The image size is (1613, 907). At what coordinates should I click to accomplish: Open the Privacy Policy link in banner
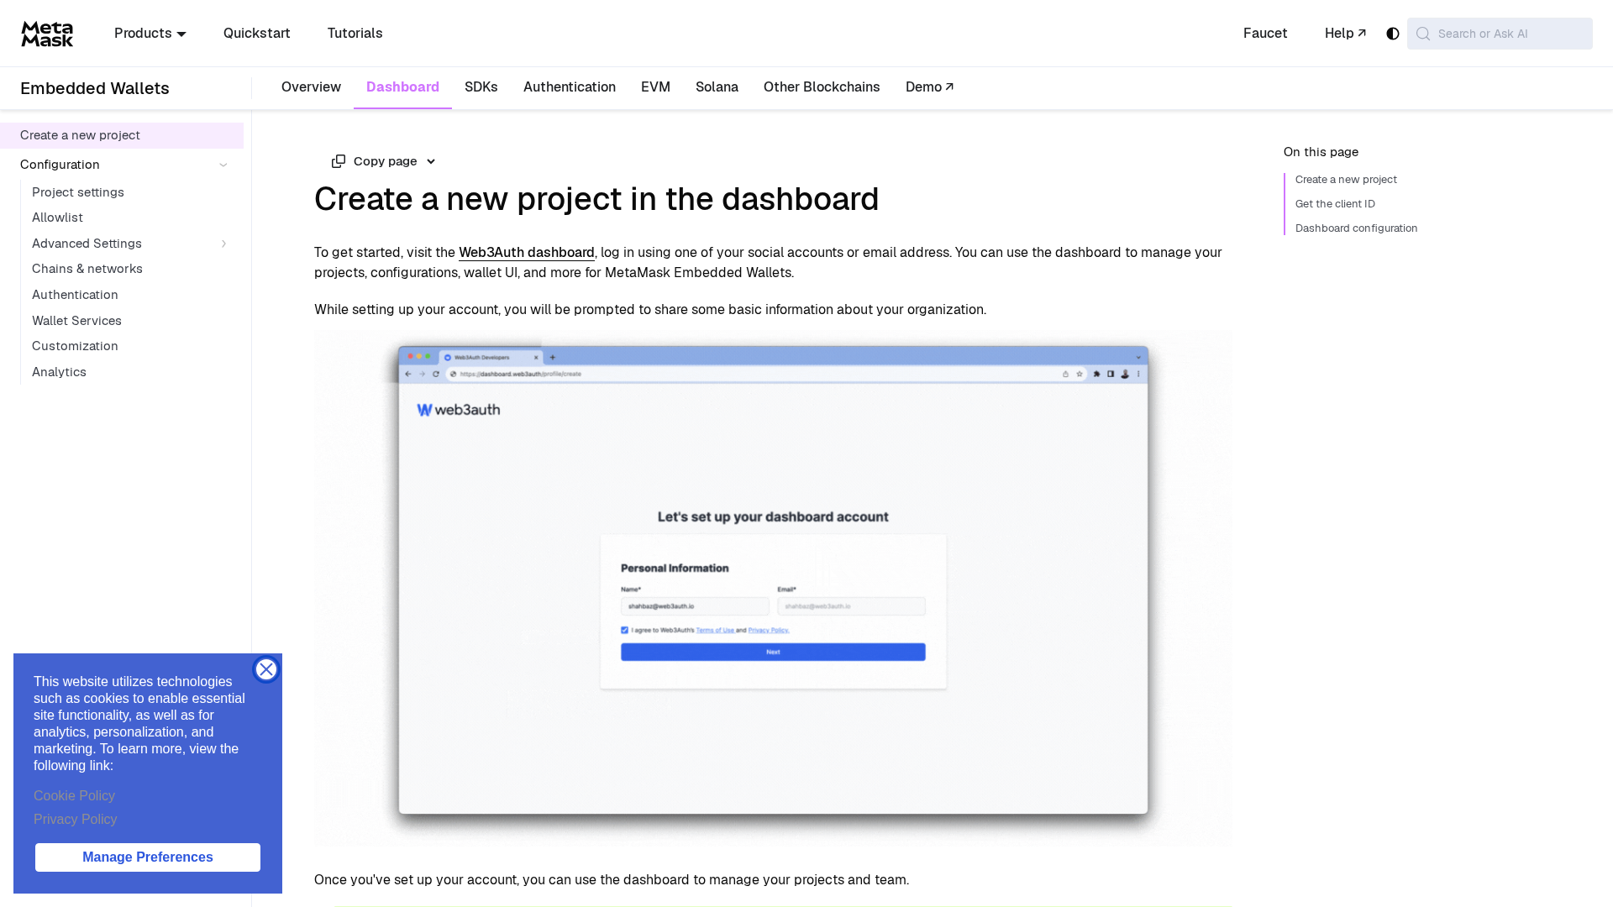[76, 820]
